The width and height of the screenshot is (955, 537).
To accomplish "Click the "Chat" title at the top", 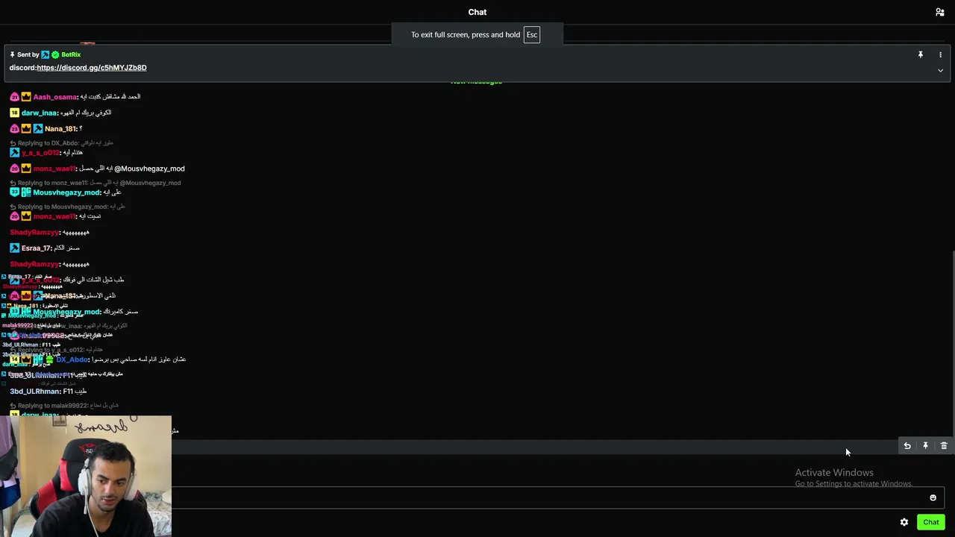I will (x=477, y=12).
